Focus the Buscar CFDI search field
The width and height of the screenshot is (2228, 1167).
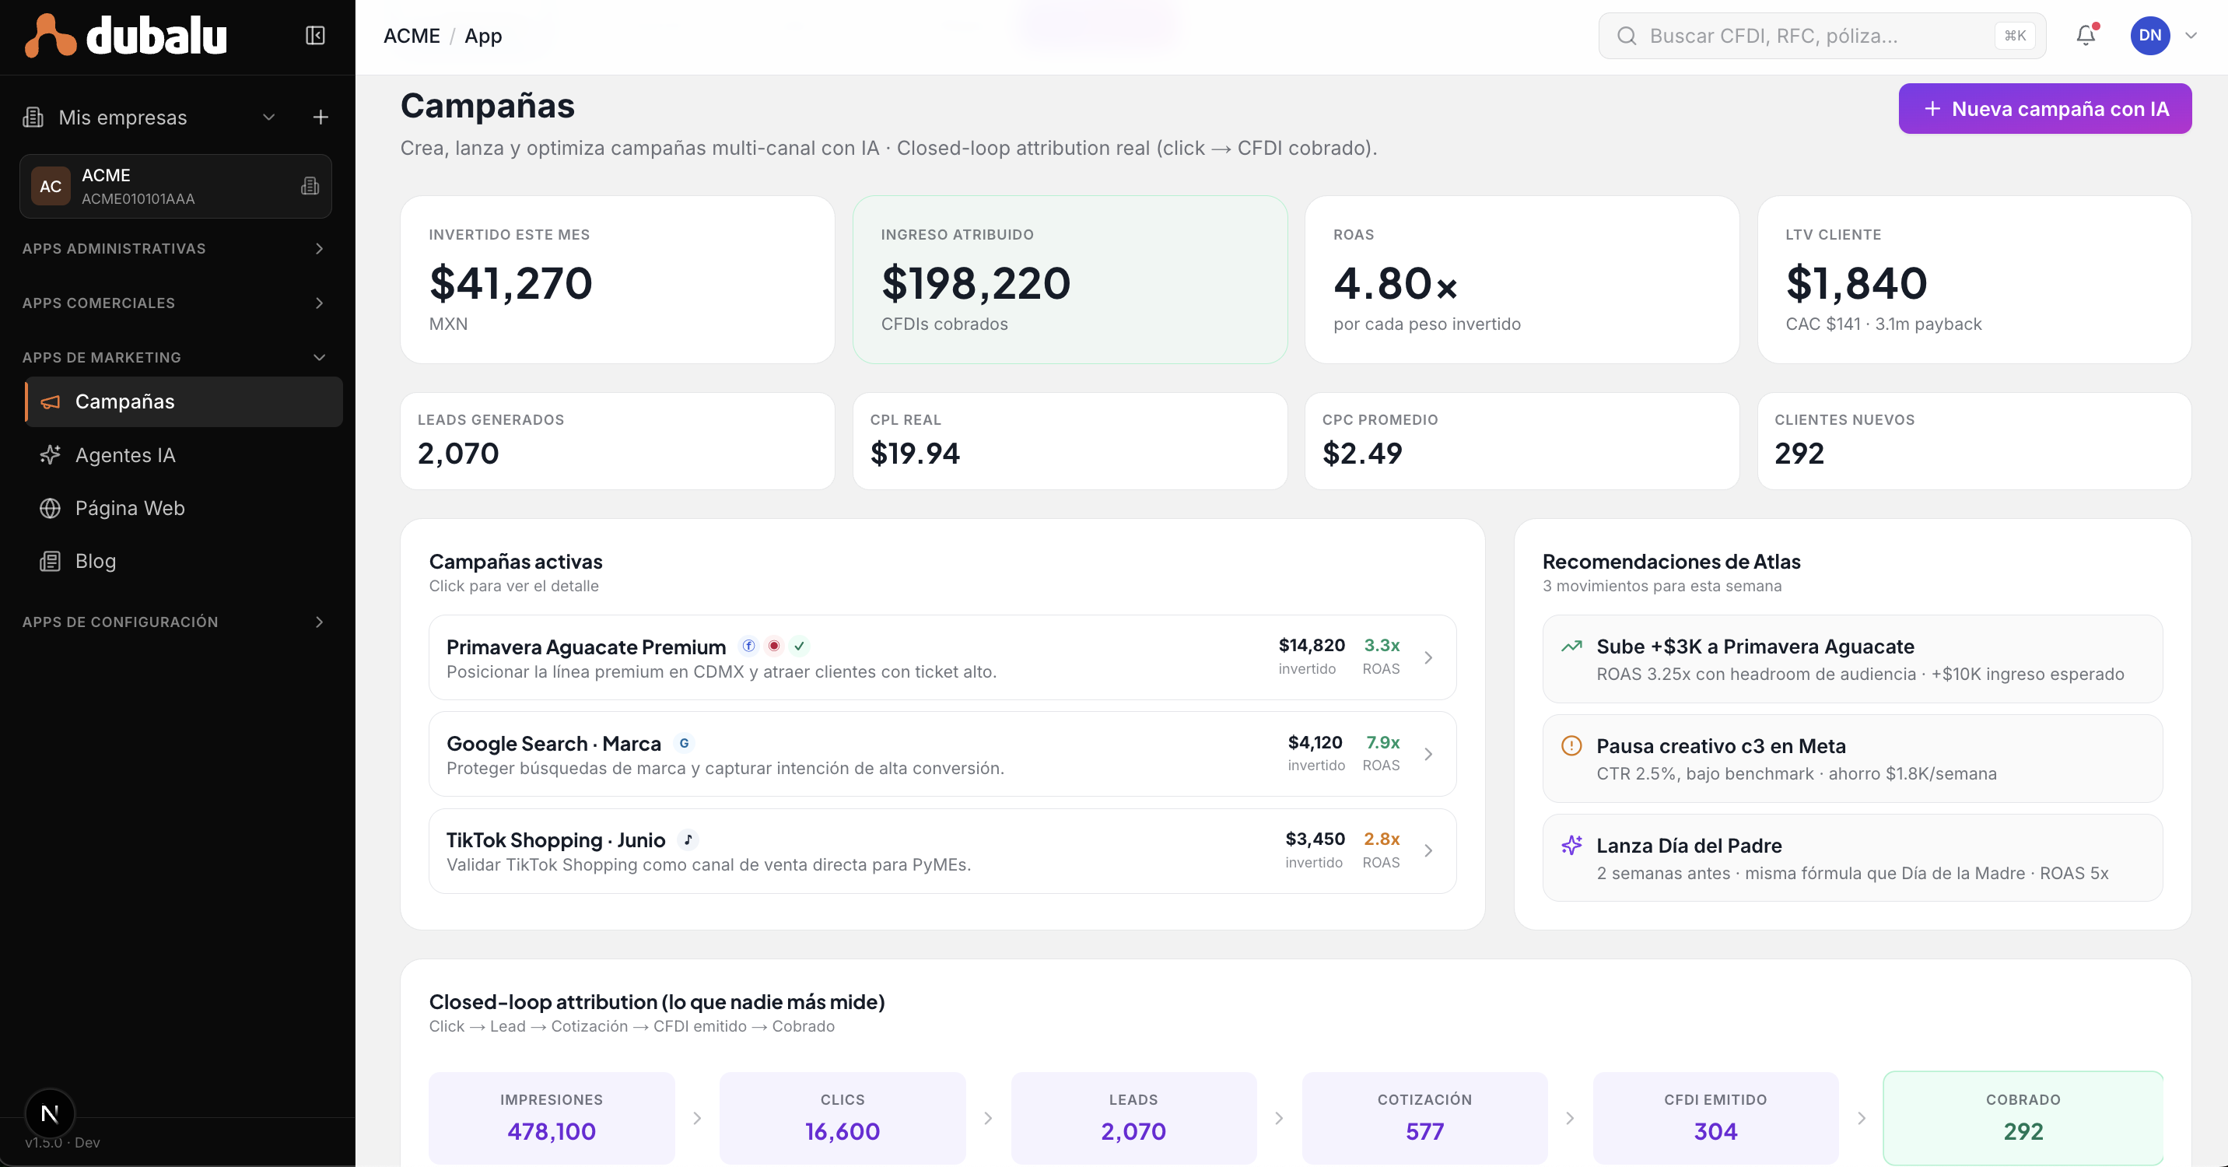[x=1821, y=36]
